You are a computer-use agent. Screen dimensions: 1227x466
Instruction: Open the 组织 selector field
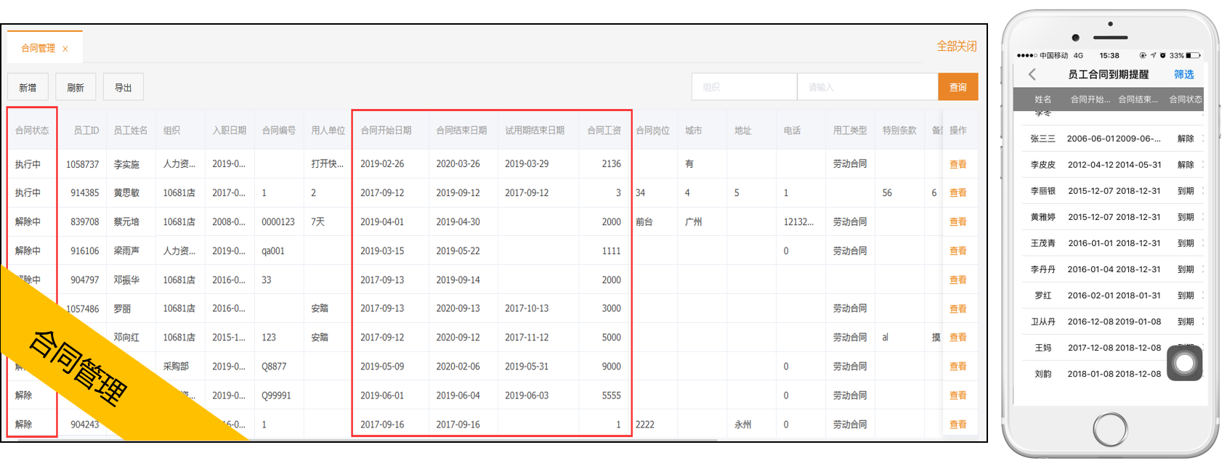(743, 87)
